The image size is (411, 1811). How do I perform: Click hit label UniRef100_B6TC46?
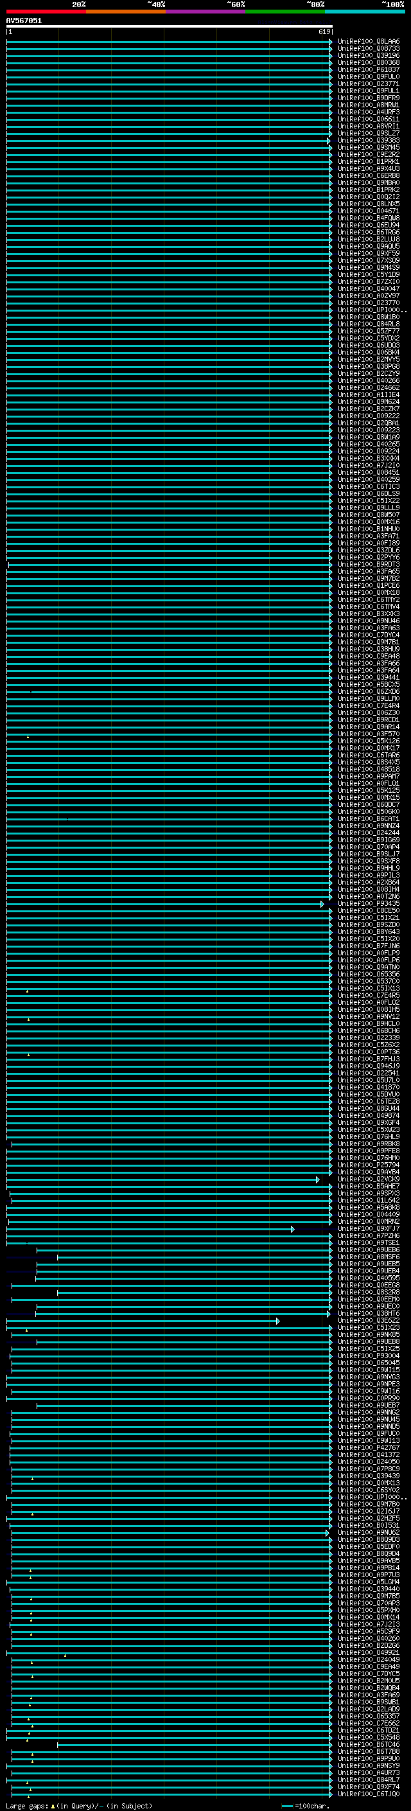tap(369, 1745)
